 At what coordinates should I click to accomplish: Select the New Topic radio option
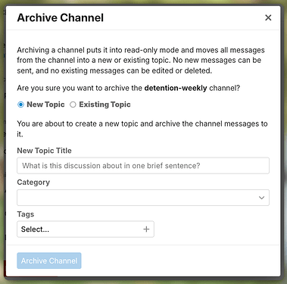20,105
